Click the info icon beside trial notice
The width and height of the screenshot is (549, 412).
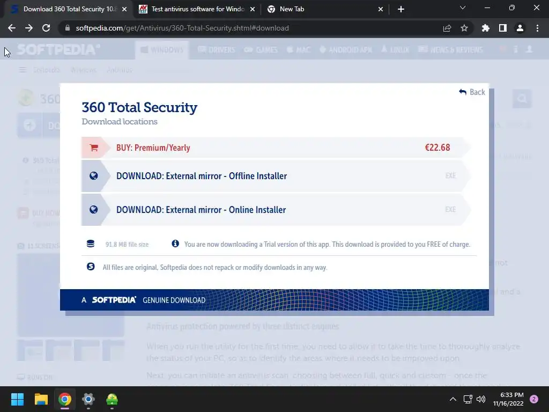(175, 244)
